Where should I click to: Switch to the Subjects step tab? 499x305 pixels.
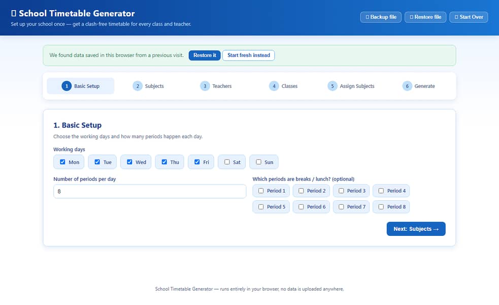click(148, 86)
